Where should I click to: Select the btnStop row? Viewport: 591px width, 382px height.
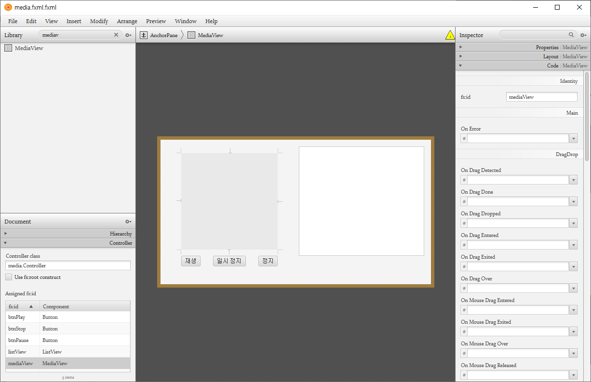[x=67, y=329]
